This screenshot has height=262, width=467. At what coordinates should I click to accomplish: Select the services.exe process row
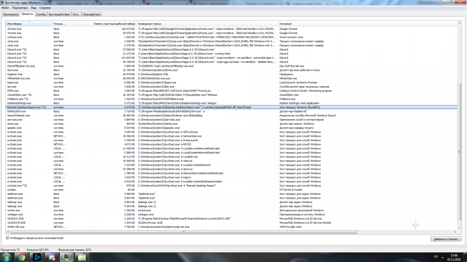[x=231, y=120]
